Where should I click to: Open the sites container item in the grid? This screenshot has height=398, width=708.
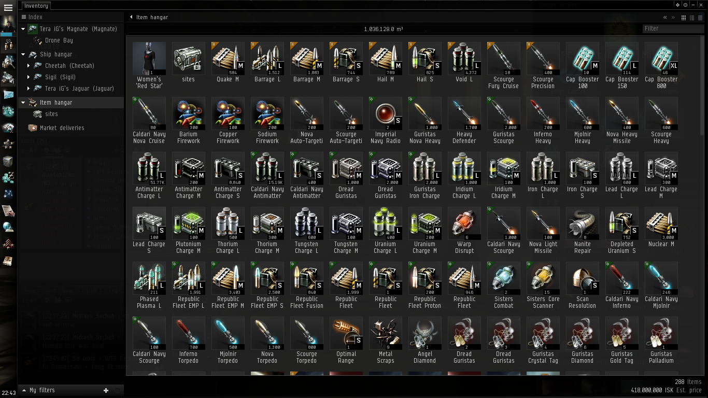[x=189, y=62]
